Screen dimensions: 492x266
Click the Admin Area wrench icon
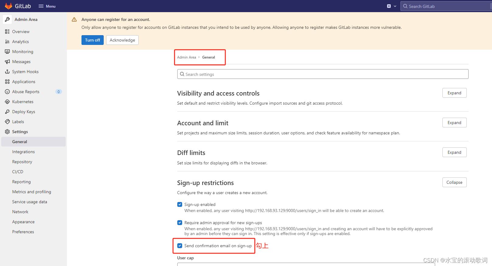point(7,19)
